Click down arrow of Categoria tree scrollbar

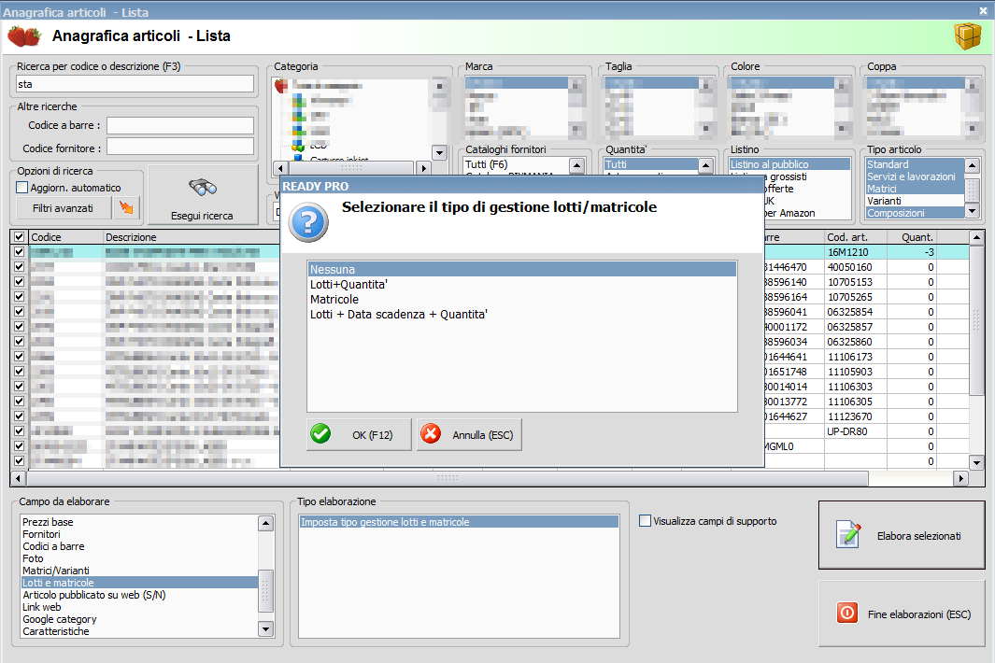(x=439, y=152)
